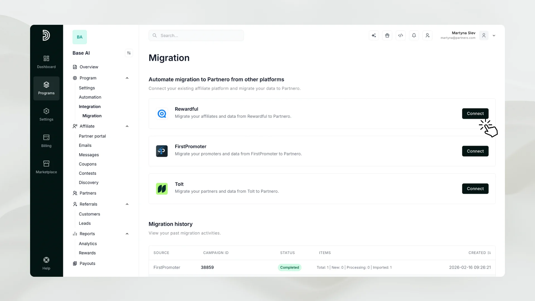Open the notifications bell
The image size is (535, 301).
pos(414,35)
